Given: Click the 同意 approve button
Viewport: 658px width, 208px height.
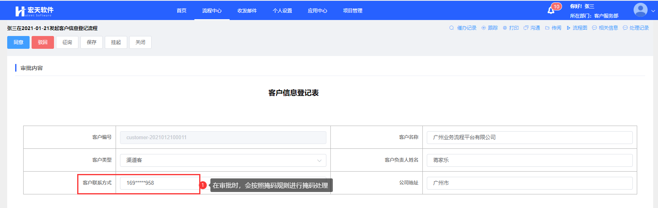Looking at the screenshot, I should tap(18, 42).
